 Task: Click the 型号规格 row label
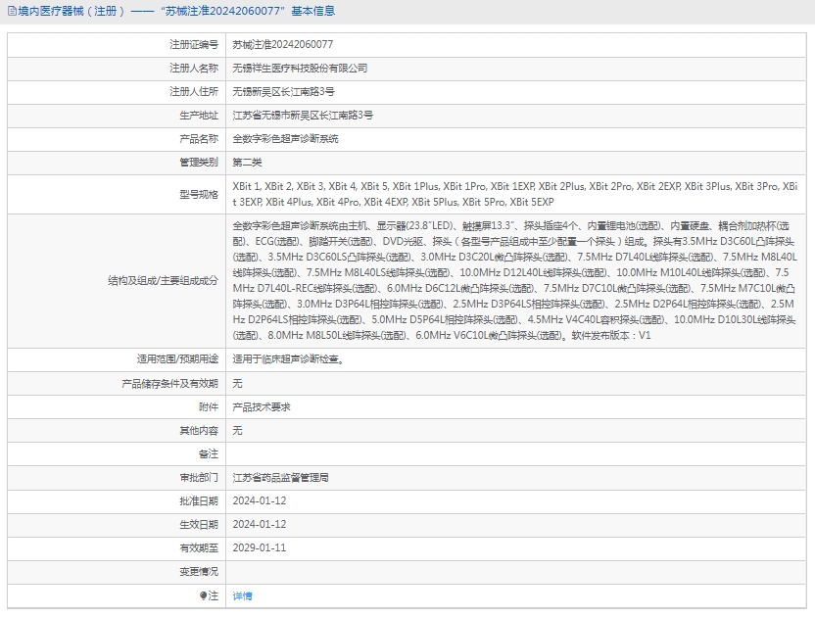[199, 194]
